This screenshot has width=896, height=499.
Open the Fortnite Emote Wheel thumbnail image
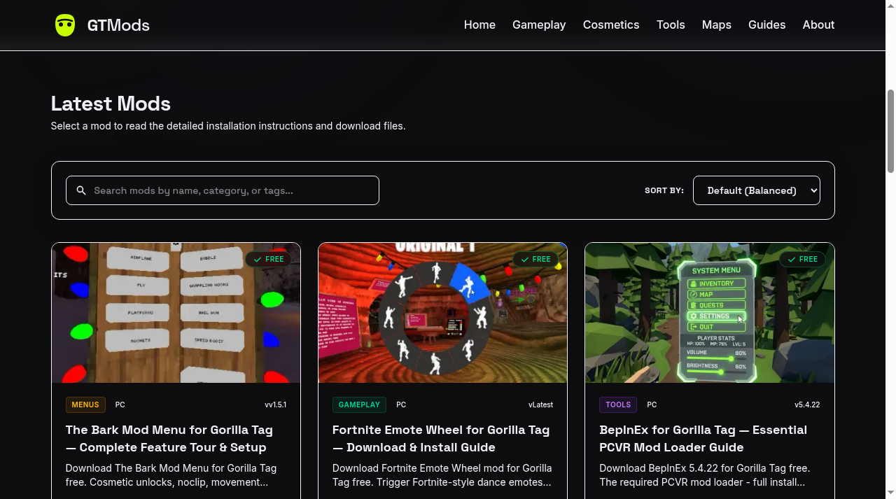coord(442,313)
